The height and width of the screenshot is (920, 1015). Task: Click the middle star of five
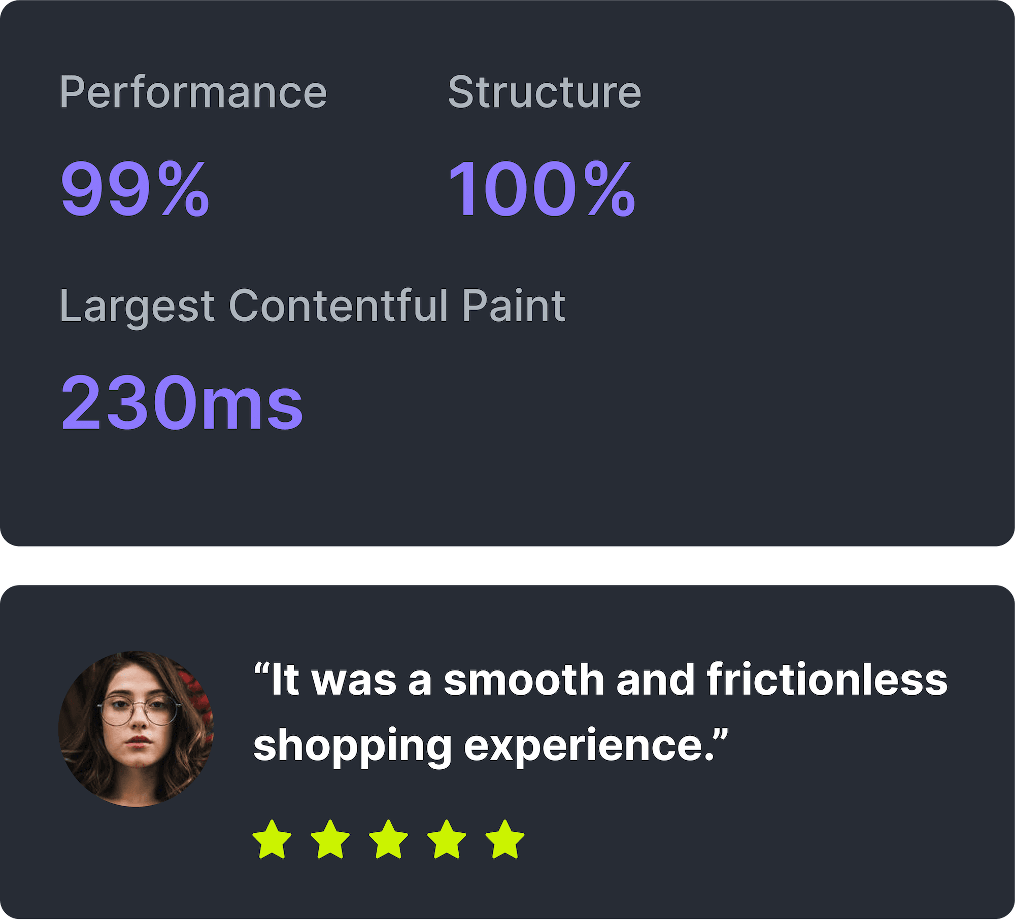point(389,840)
